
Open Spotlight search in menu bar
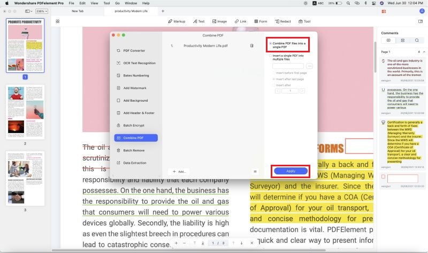click(348, 3)
